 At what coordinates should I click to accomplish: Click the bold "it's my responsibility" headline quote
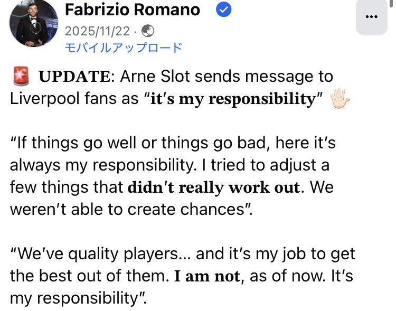click(x=233, y=99)
